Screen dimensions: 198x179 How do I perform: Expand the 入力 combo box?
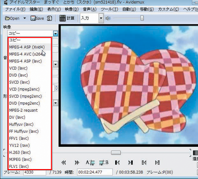pos(101,18)
